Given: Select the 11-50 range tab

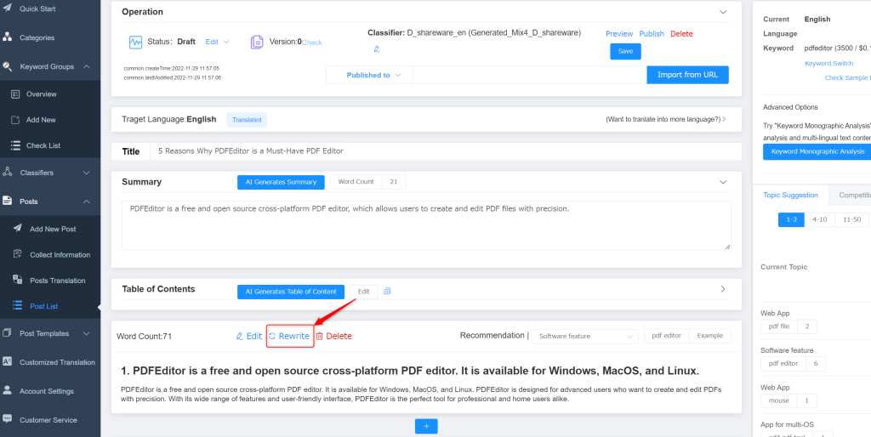Looking at the screenshot, I should (851, 219).
